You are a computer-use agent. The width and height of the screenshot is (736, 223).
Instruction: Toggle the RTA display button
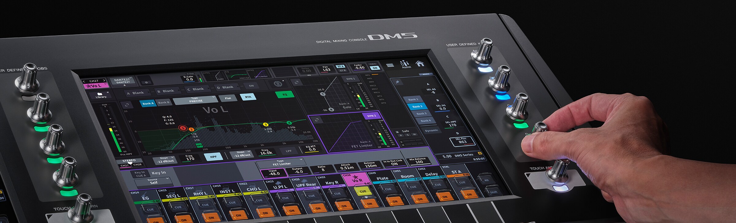248,97
